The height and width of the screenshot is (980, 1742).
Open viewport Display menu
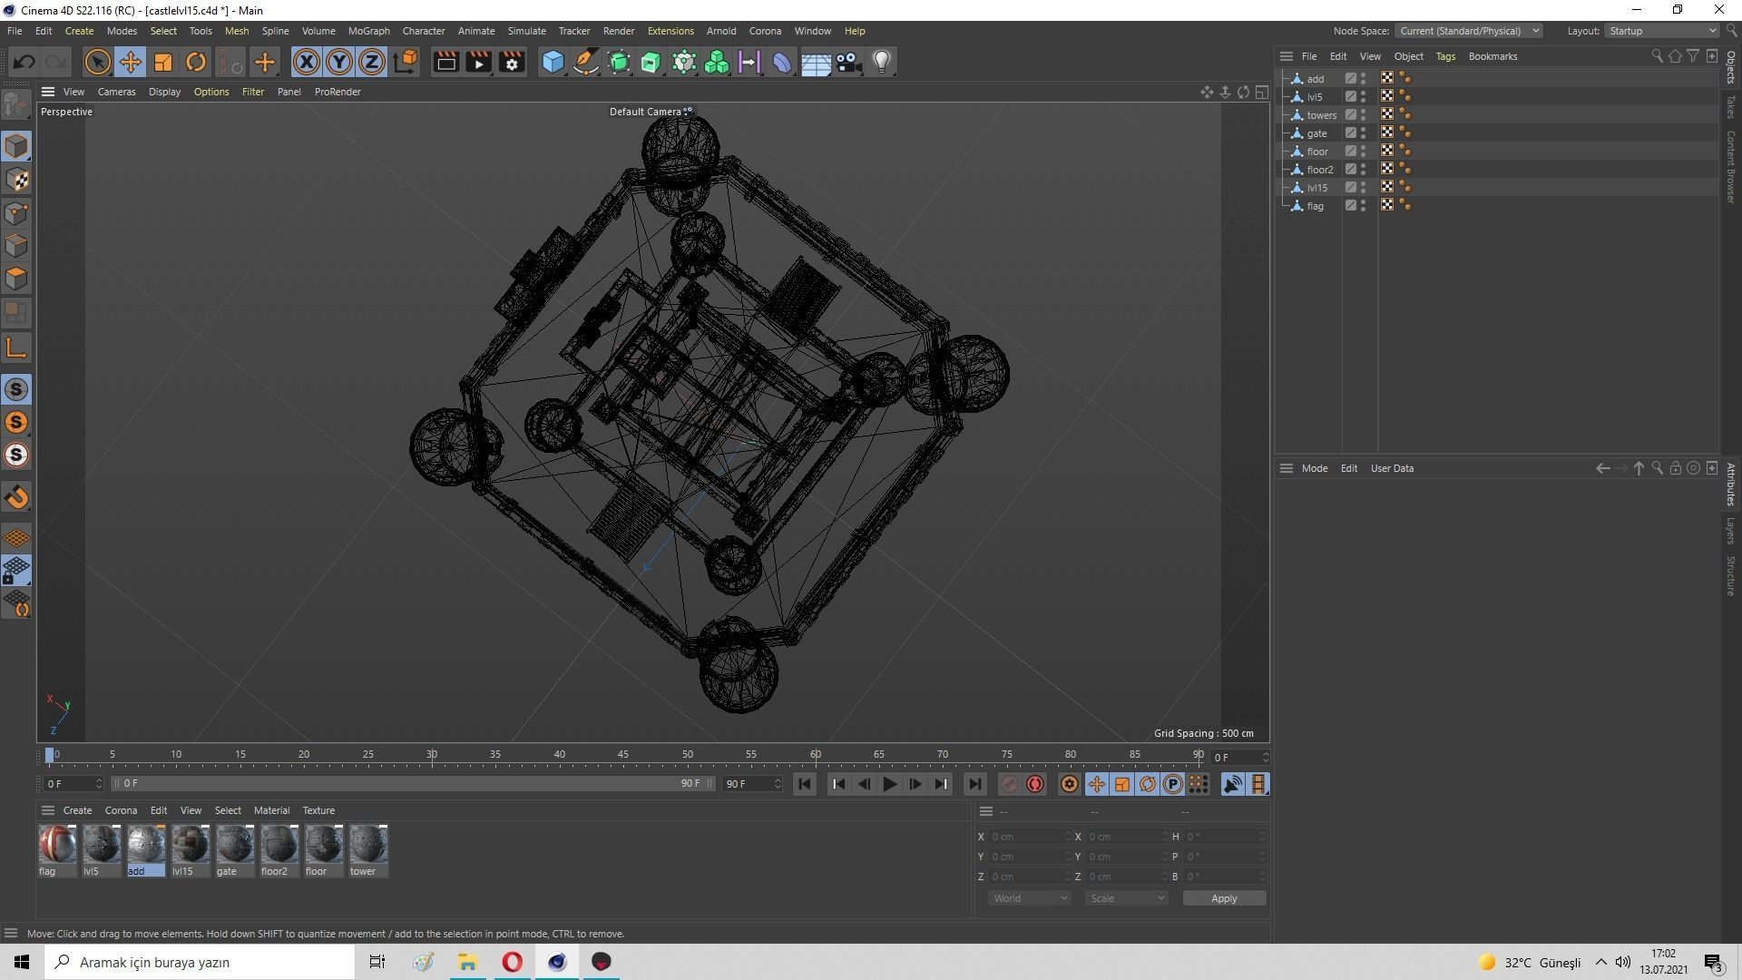coord(164,92)
